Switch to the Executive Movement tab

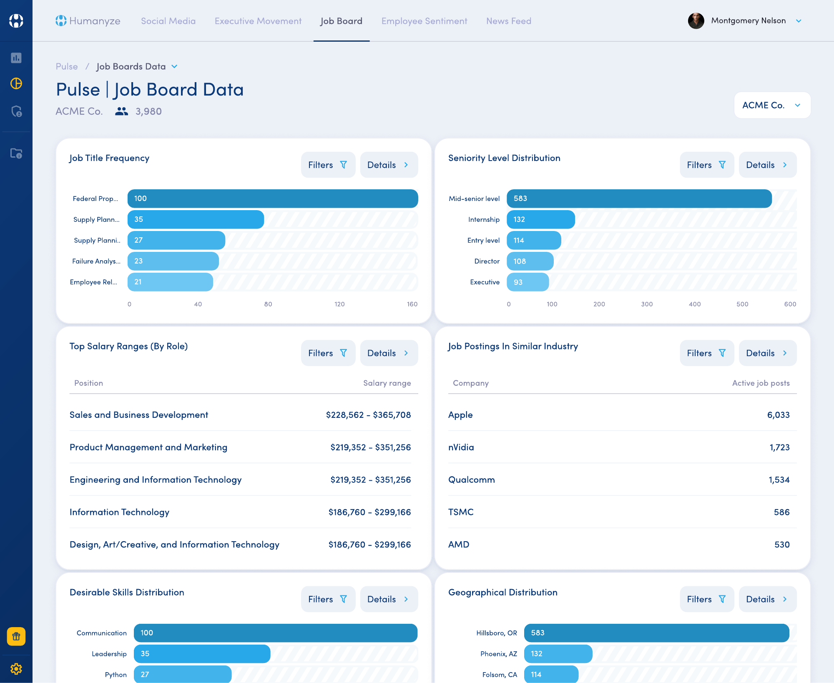258,21
